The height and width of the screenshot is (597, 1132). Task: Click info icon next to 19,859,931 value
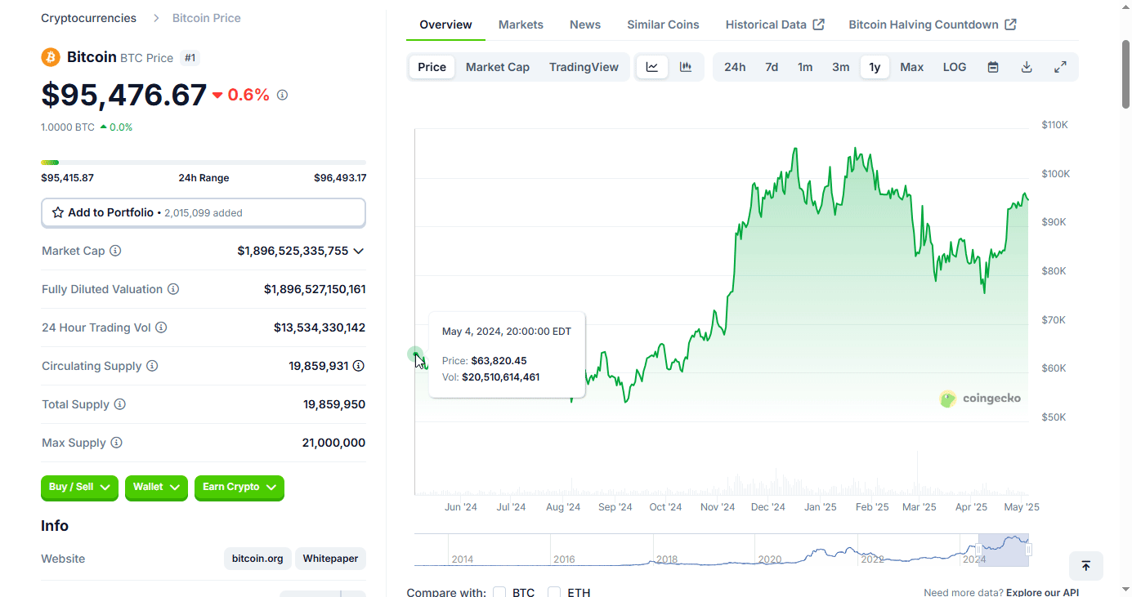click(359, 366)
